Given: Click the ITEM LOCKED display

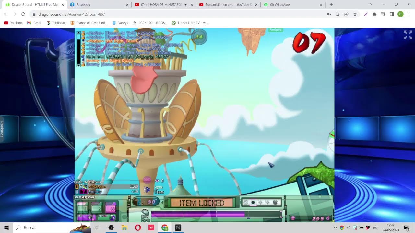Looking at the screenshot, I should pyautogui.click(x=202, y=203).
